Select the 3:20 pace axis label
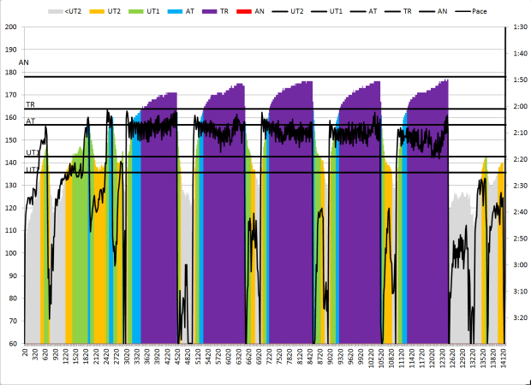531x385 pixels. [x=516, y=317]
